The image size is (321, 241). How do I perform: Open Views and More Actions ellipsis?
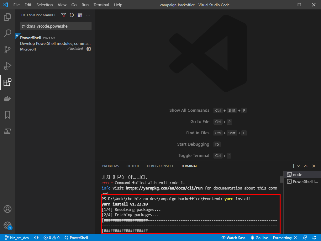click(88, 15)
